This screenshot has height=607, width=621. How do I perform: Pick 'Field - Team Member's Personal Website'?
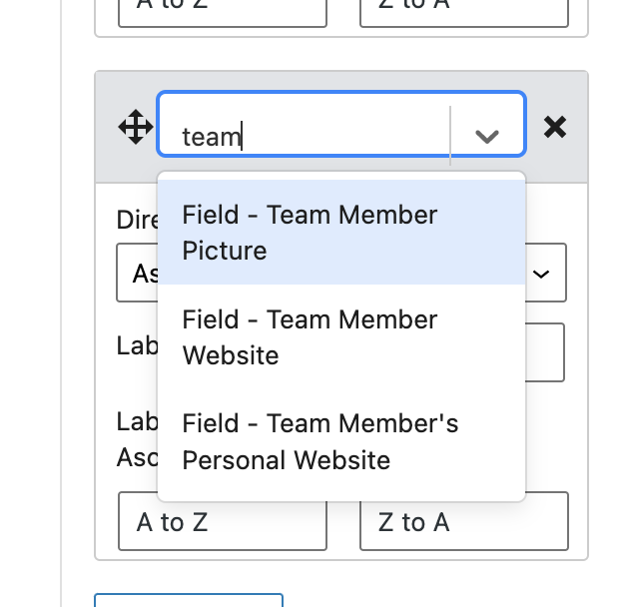pos(341,441)
